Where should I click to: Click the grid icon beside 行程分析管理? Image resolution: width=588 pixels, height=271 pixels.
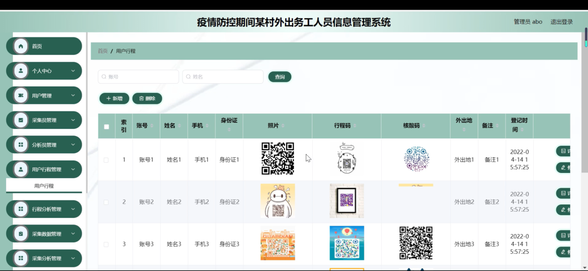pyautogui.click(x=21, y=209)
